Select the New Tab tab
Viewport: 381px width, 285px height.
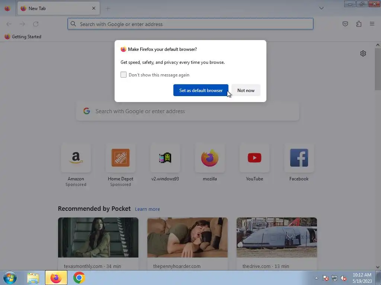[58, 8]
